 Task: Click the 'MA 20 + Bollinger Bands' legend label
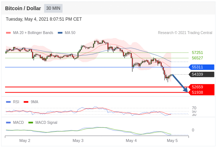click(33, 33)
